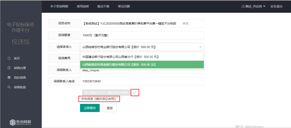The image size is (291, 128).
Task: Click 安全退出 logout link
Action: coord(276,6)
